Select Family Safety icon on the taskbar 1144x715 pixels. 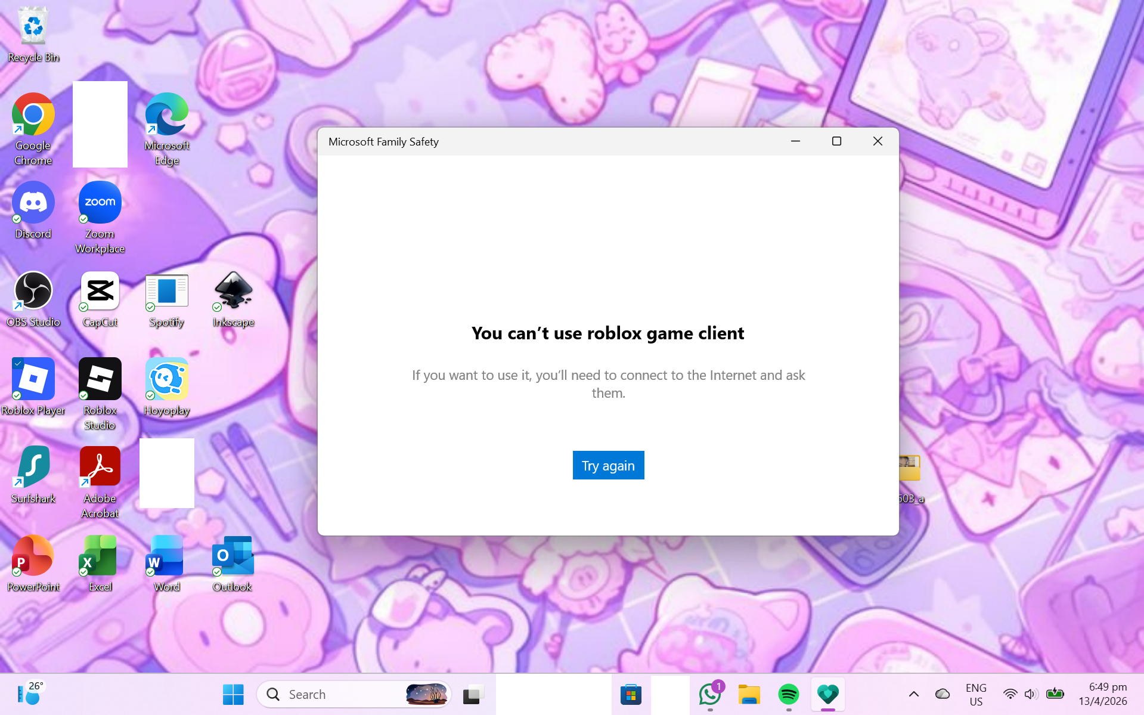(x=828, y=694)
